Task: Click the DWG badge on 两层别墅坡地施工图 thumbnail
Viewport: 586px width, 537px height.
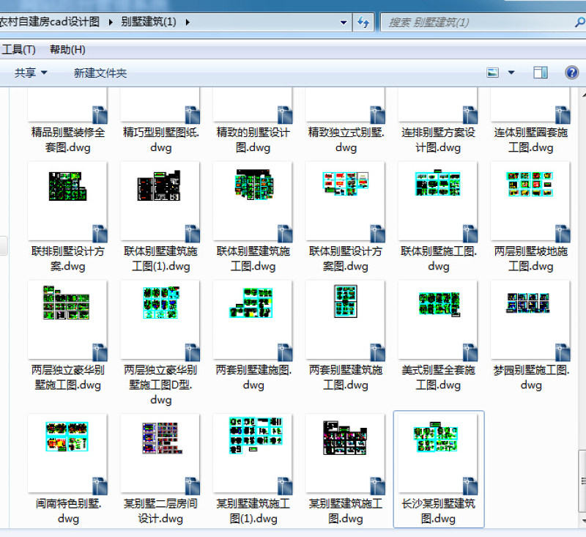Action: 563,234
